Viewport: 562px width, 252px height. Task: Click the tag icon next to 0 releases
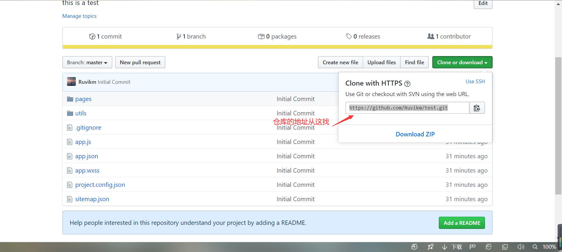click(x=349, y=36)
